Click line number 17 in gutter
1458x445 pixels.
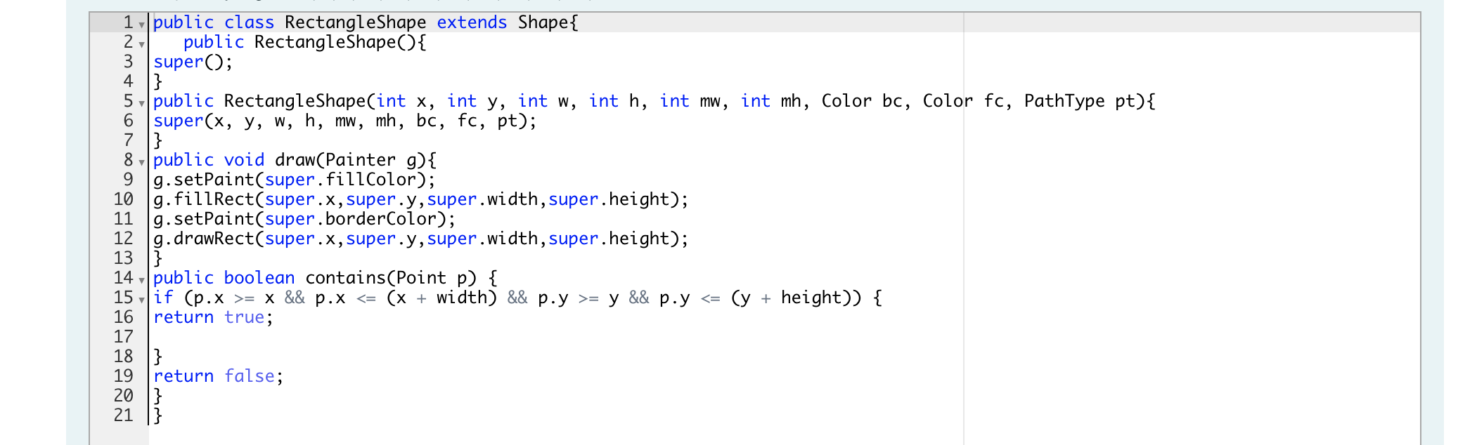[x=123, y=337]
